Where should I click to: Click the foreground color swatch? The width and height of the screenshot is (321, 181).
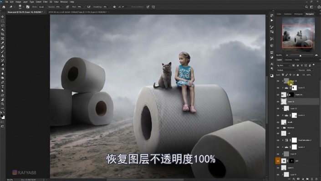click(2, 116)
